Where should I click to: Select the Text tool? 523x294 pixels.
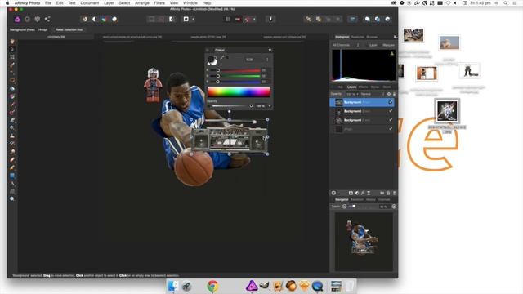point(12,183)
